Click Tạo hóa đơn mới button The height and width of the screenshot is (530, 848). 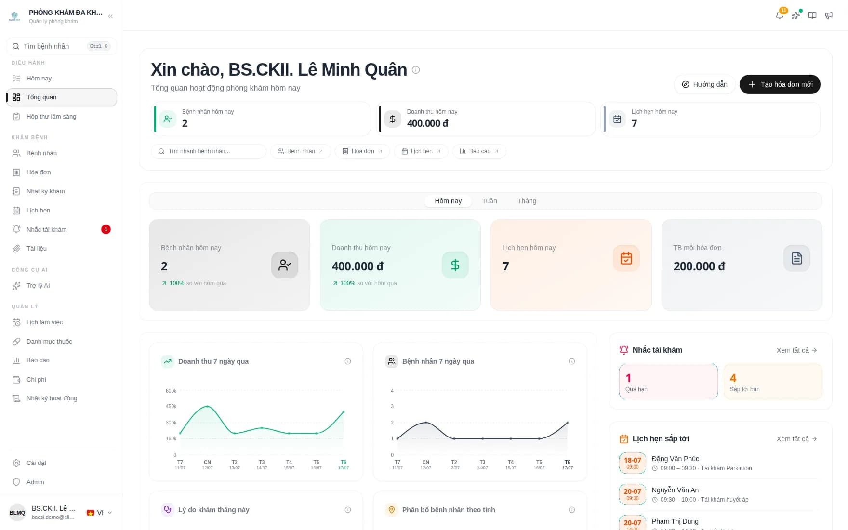click(x=780, y=84)
